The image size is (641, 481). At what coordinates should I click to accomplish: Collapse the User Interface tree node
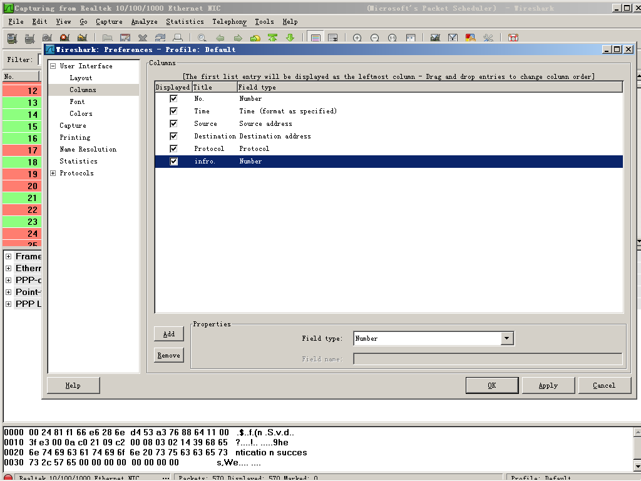53,66
